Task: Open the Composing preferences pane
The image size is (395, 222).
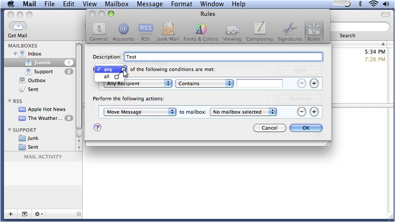Action: (x=259, y=32)
